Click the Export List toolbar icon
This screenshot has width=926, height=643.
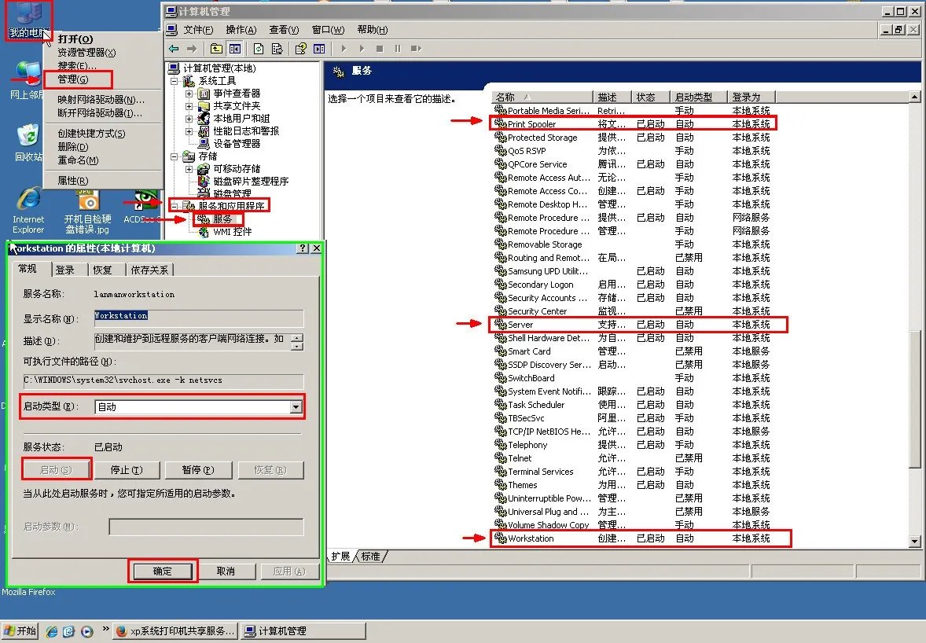click(275, 49)
